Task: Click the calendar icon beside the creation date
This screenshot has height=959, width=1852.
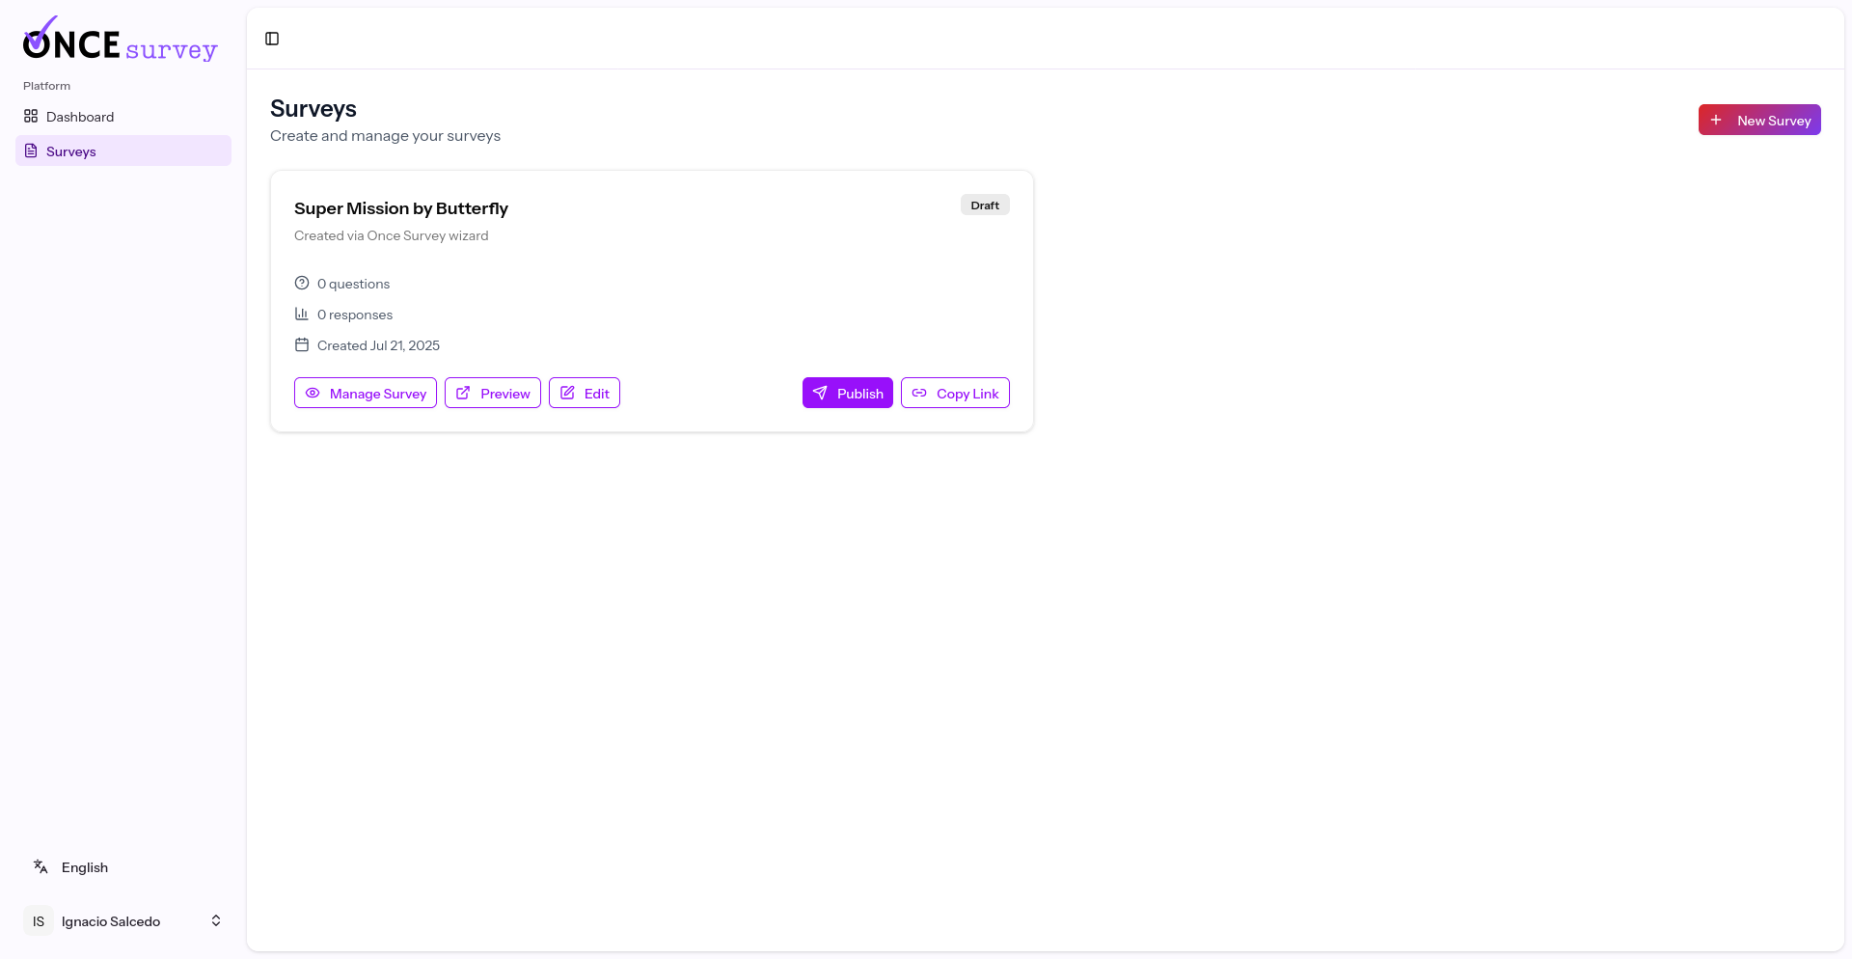Action: click(301, 344)
